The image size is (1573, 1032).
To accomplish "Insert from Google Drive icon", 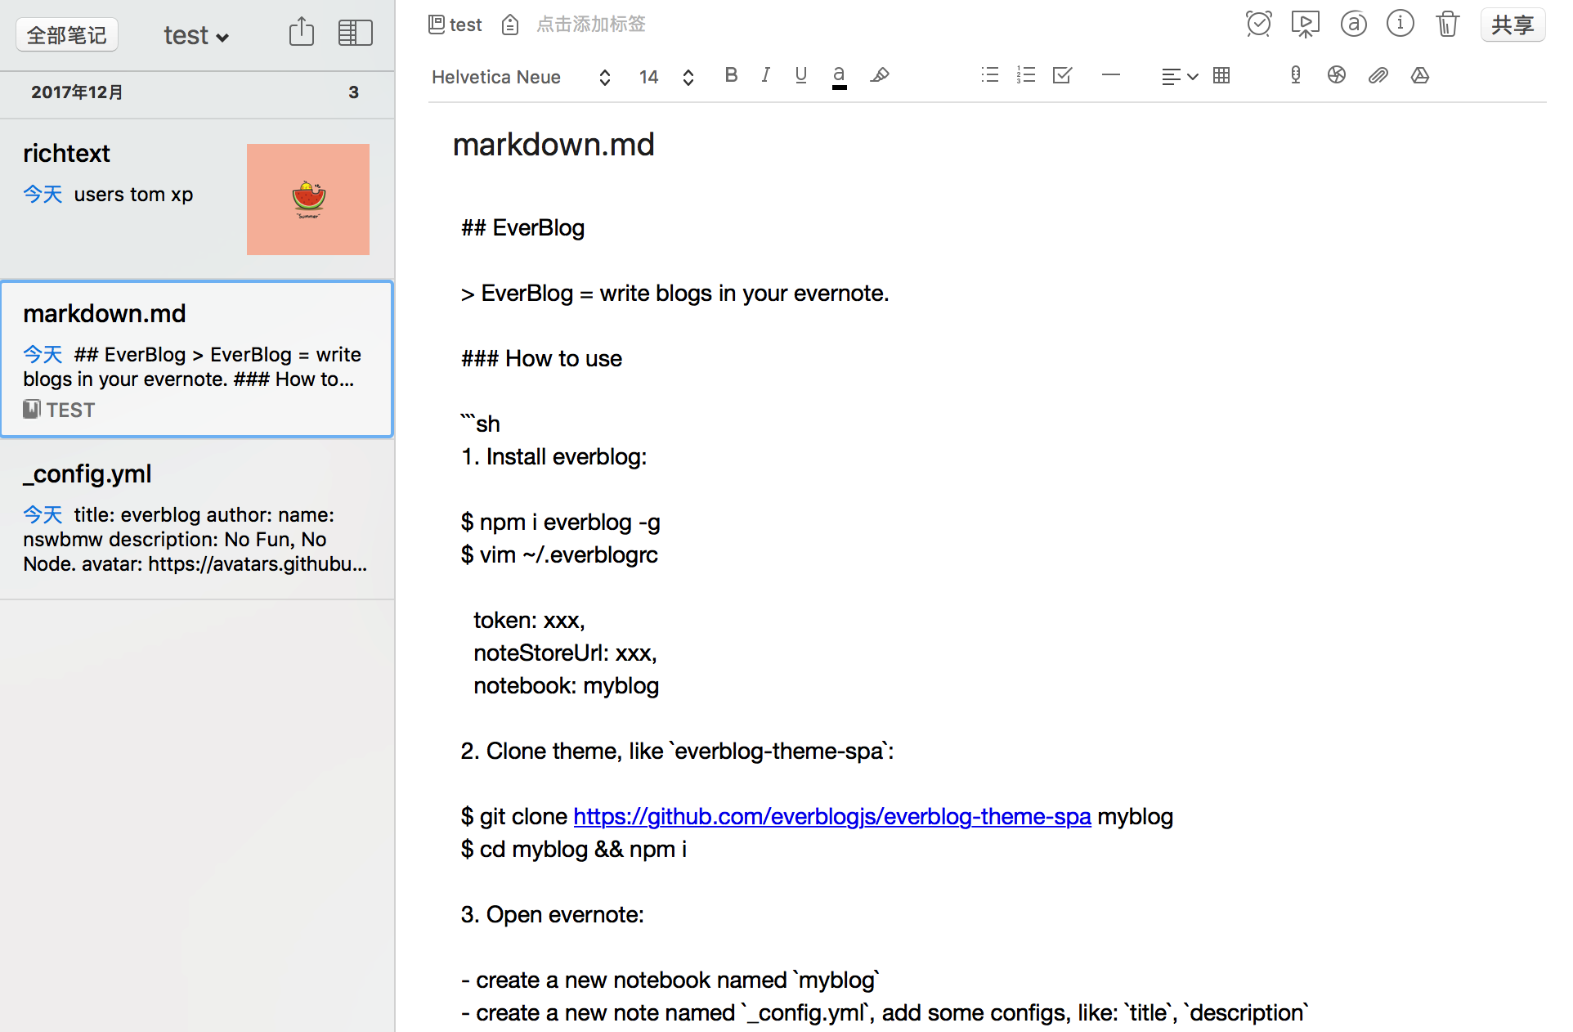I will 1420,76.
